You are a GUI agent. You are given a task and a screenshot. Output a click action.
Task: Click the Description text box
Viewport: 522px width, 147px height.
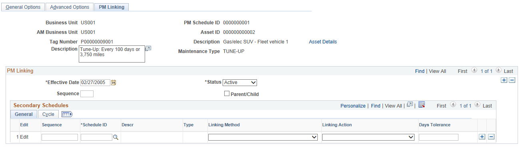click(x=112, y=54)
